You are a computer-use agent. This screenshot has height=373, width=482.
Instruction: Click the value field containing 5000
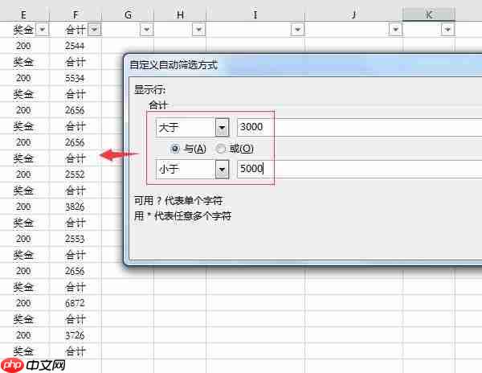[x=359, y=169]
